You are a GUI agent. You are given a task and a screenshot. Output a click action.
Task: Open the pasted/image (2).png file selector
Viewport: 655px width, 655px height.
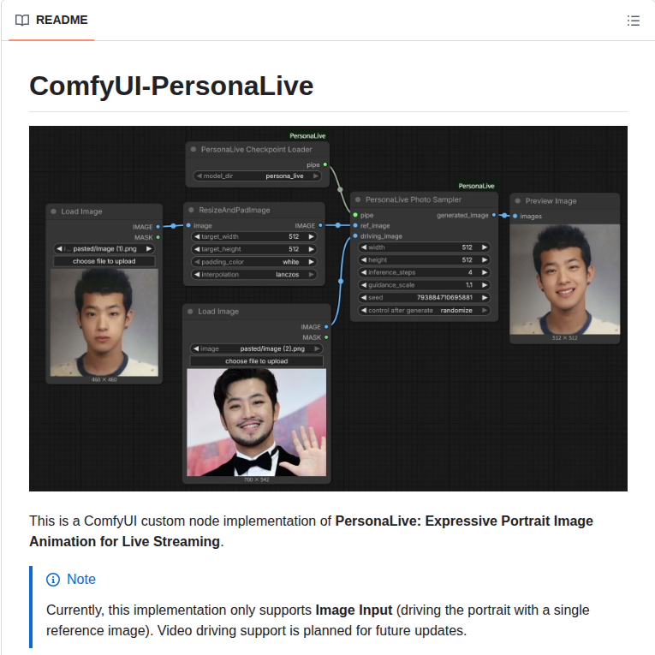[x=257, y=348]
